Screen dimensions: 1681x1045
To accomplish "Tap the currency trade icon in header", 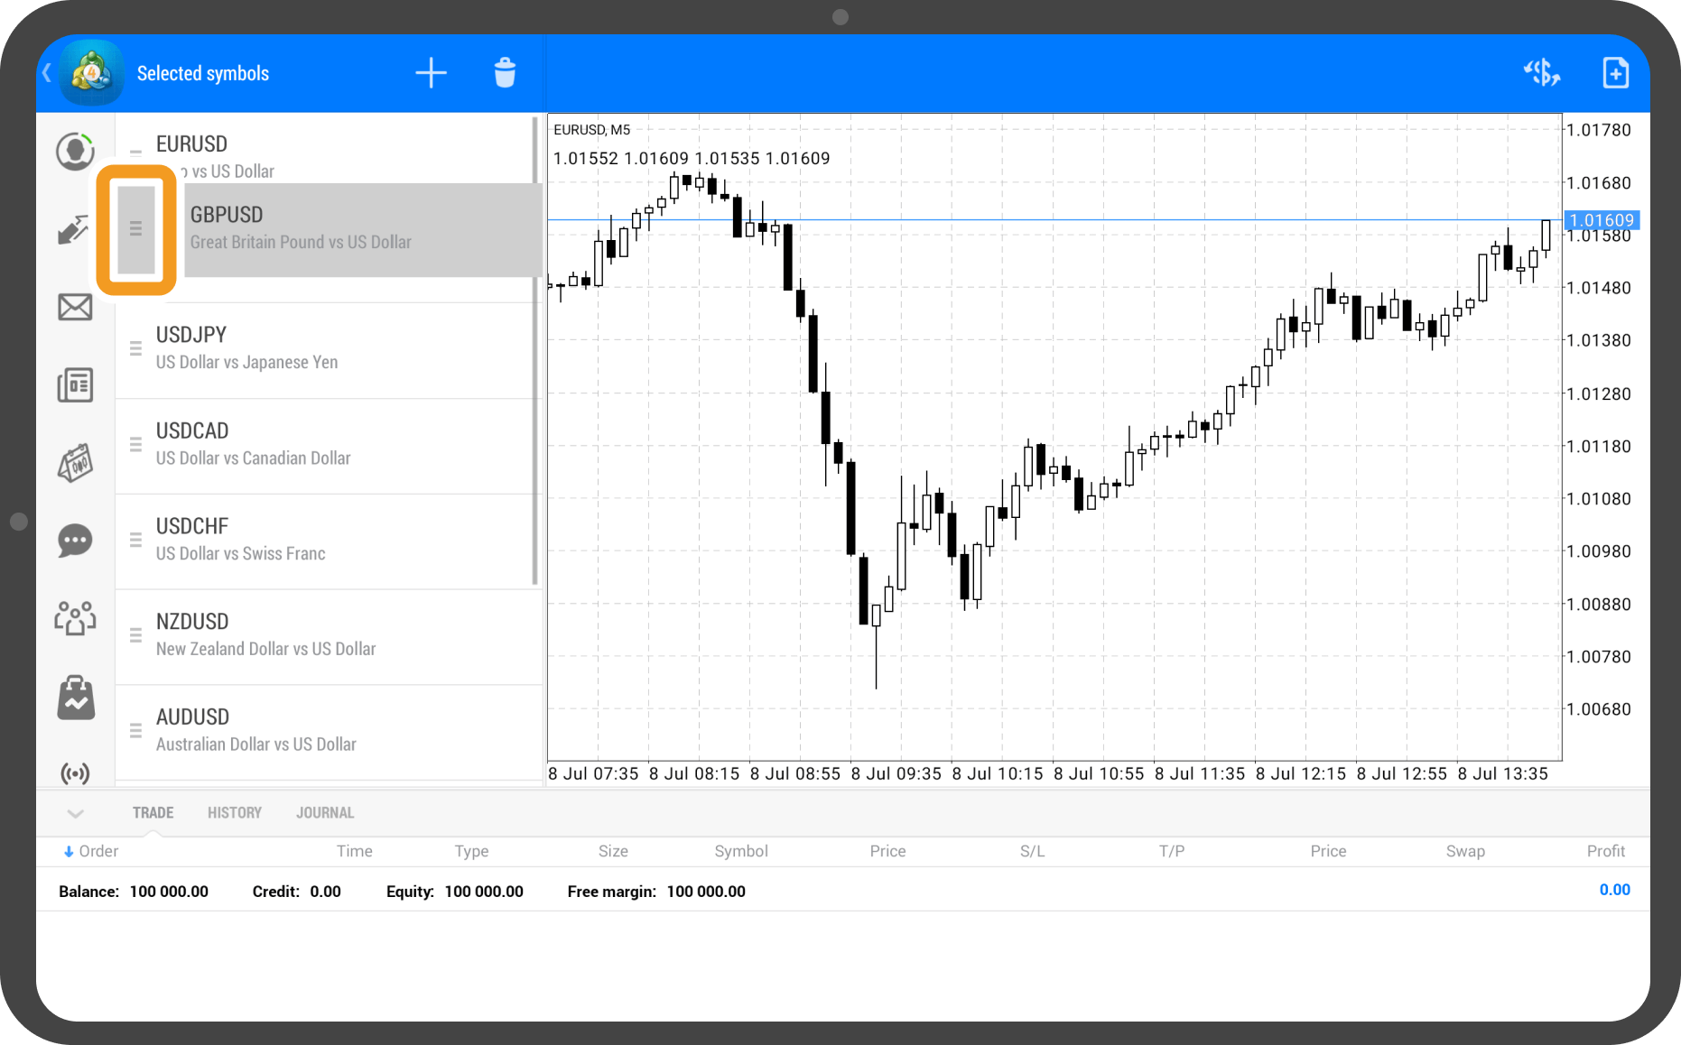I will point(1541,73).
